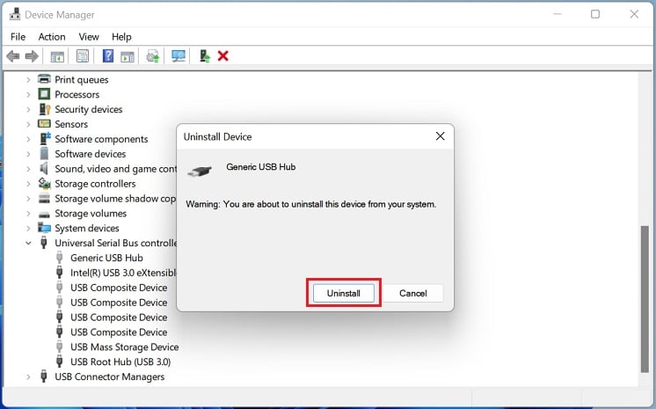This screenshot has width=656, height=409.
Task: Open the Help menu
Action: pyautogui.click(x=121, y=37)
